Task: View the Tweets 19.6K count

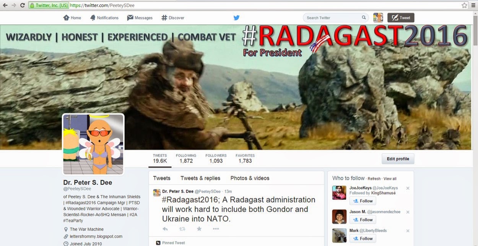Action: coord(160,159)
